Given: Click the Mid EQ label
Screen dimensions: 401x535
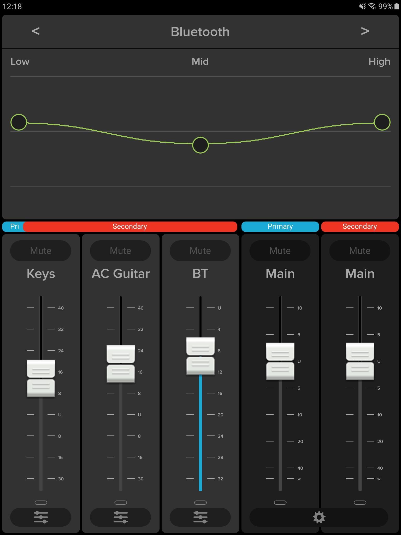Looking at the screenshot, I should 200,62.
